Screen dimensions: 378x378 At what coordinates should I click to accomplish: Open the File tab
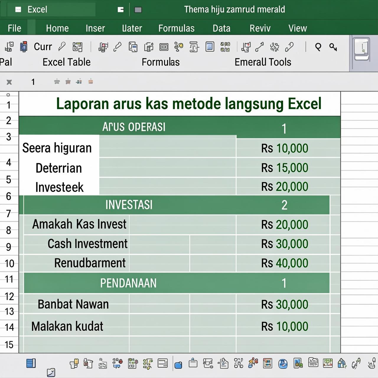[14, 28]
